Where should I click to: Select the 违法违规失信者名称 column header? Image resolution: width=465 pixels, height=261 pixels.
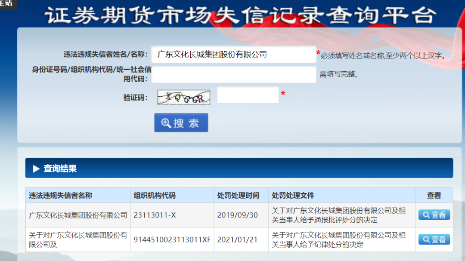point(78,195)
